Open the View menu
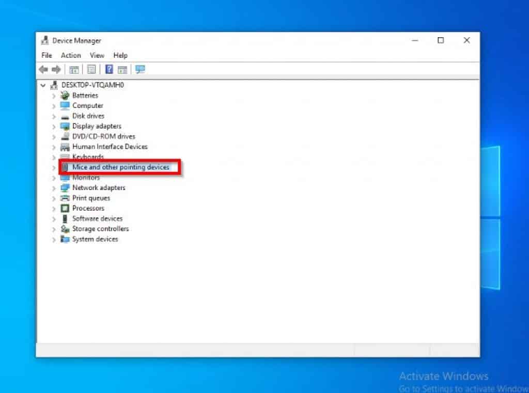This screenshot has width=529, height=393. point(97,55)
